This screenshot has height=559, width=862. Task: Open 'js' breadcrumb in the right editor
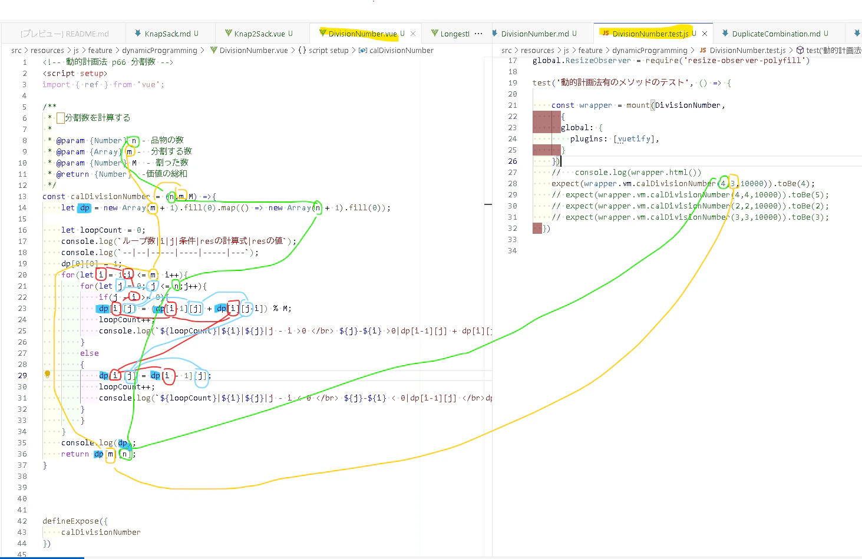pos(566,51)
